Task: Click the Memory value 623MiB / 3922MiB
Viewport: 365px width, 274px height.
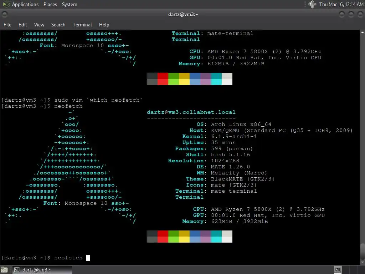Action: 239,221
